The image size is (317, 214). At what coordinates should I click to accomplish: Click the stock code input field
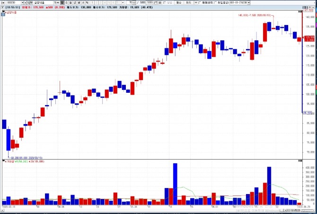tap(14, 3)
